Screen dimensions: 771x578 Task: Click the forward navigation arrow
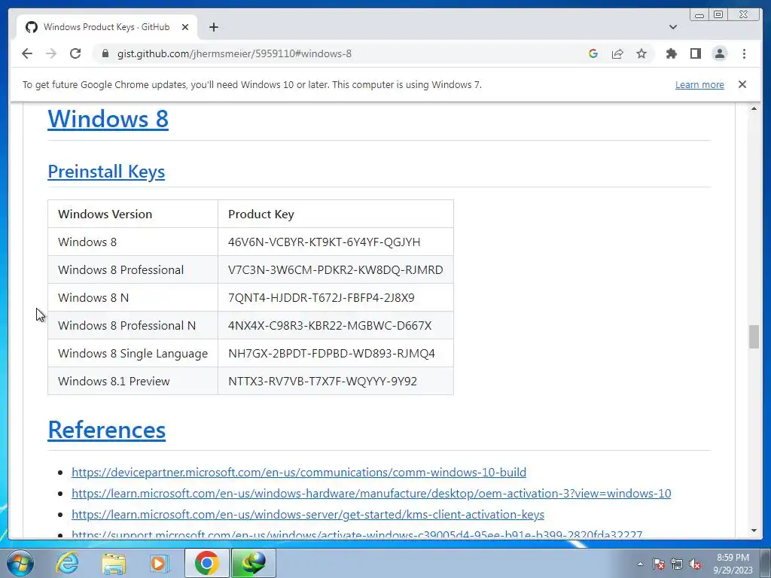click(51, 53)
